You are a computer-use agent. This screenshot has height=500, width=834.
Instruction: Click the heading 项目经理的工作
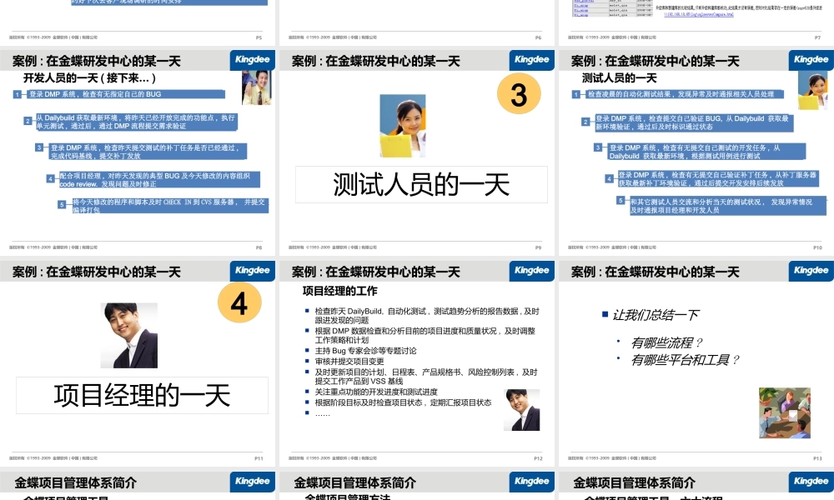tap(340, 291)
